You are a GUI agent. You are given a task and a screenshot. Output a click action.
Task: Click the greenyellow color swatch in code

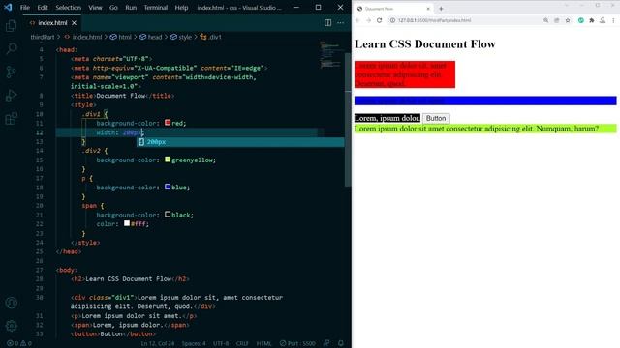click(x=168, y=159)
